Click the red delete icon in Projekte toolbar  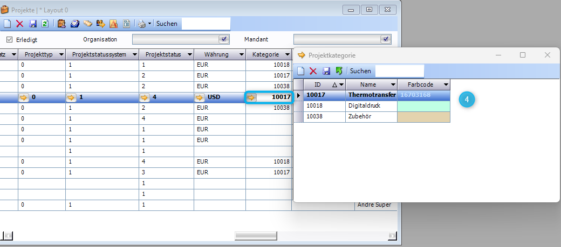pyautogui.click(x=20, y=24)
